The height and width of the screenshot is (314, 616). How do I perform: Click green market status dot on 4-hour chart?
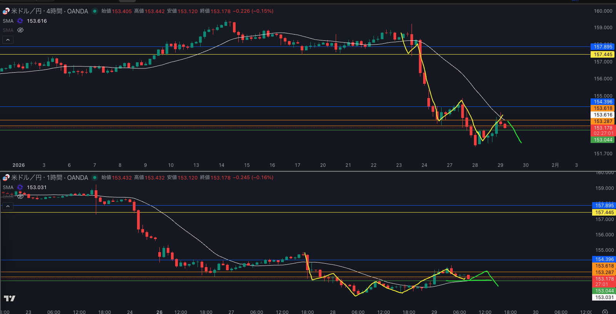point(95,11)
